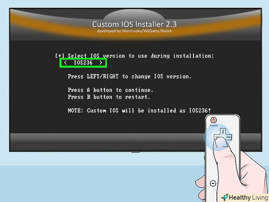Screen dimensions: 269x202
Task: Click the right arrow beside IOS236
Action: click(101, 63)
